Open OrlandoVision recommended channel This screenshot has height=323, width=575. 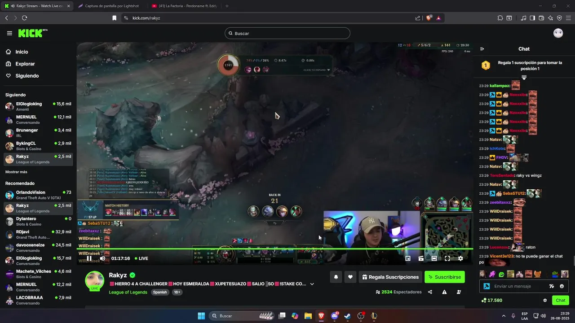38,195
